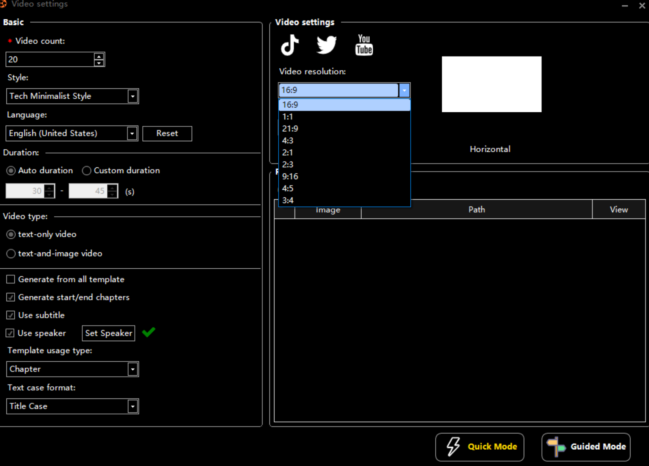
Task: Open Text case format dropdown
Action: pyautogui.click(x=72, y=406)
